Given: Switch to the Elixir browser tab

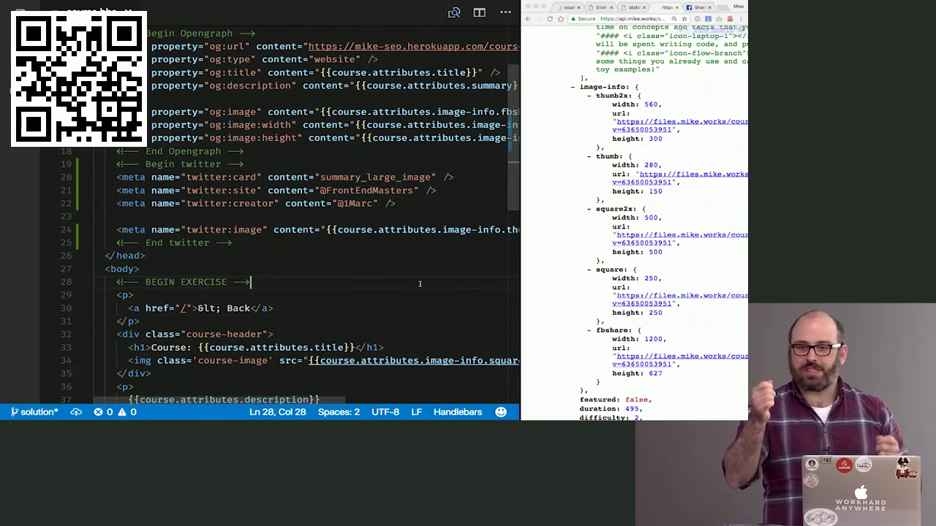Looking at the screenshot, I should [x=602, y=7].
